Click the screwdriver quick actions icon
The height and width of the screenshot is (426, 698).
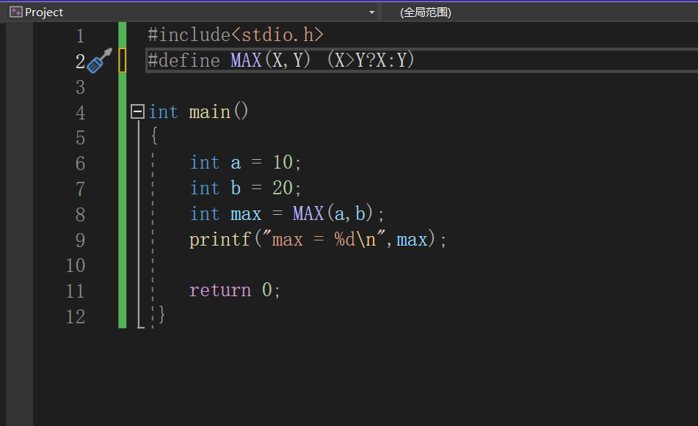pos(99,61)
